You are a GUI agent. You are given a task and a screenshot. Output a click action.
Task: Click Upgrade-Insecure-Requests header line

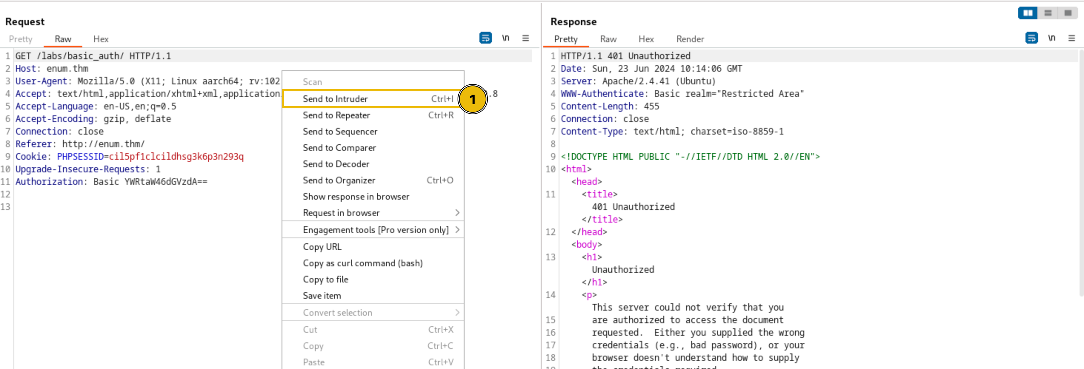(x=88, y=169)
